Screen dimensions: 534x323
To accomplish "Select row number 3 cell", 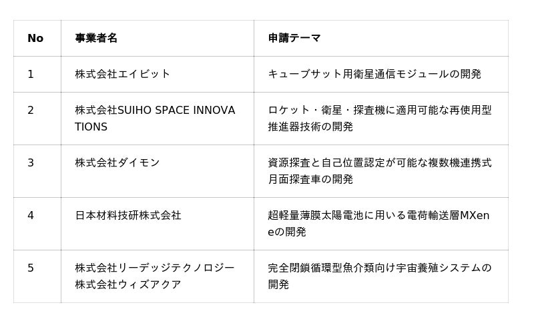I will click(31, 163).
